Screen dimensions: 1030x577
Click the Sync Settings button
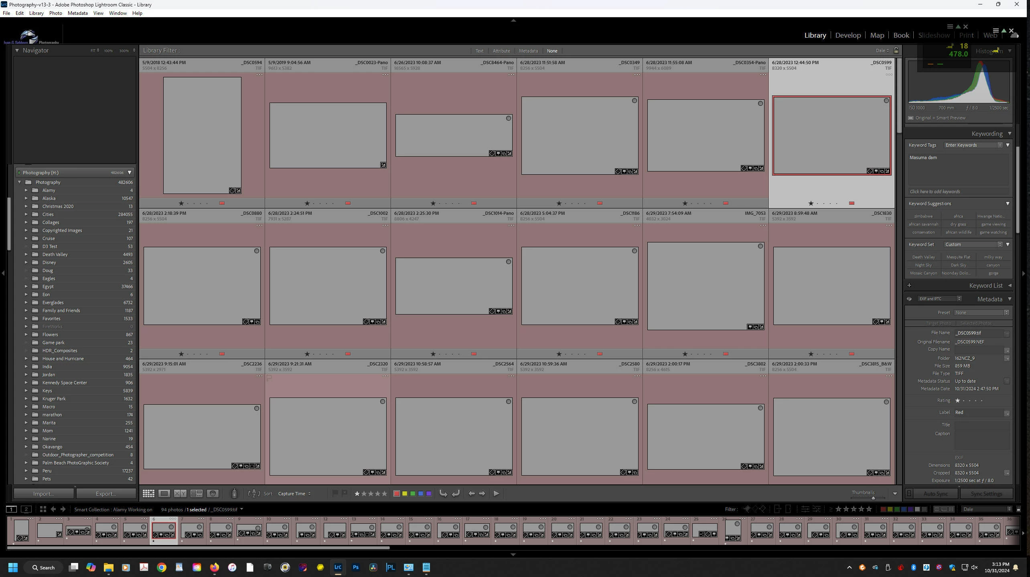click(986, 494)
